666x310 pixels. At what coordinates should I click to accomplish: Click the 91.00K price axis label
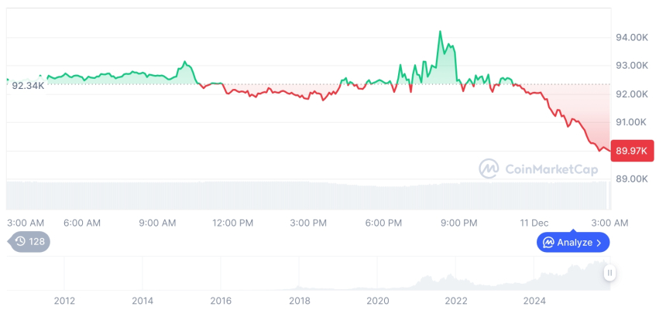coord(632,122)
